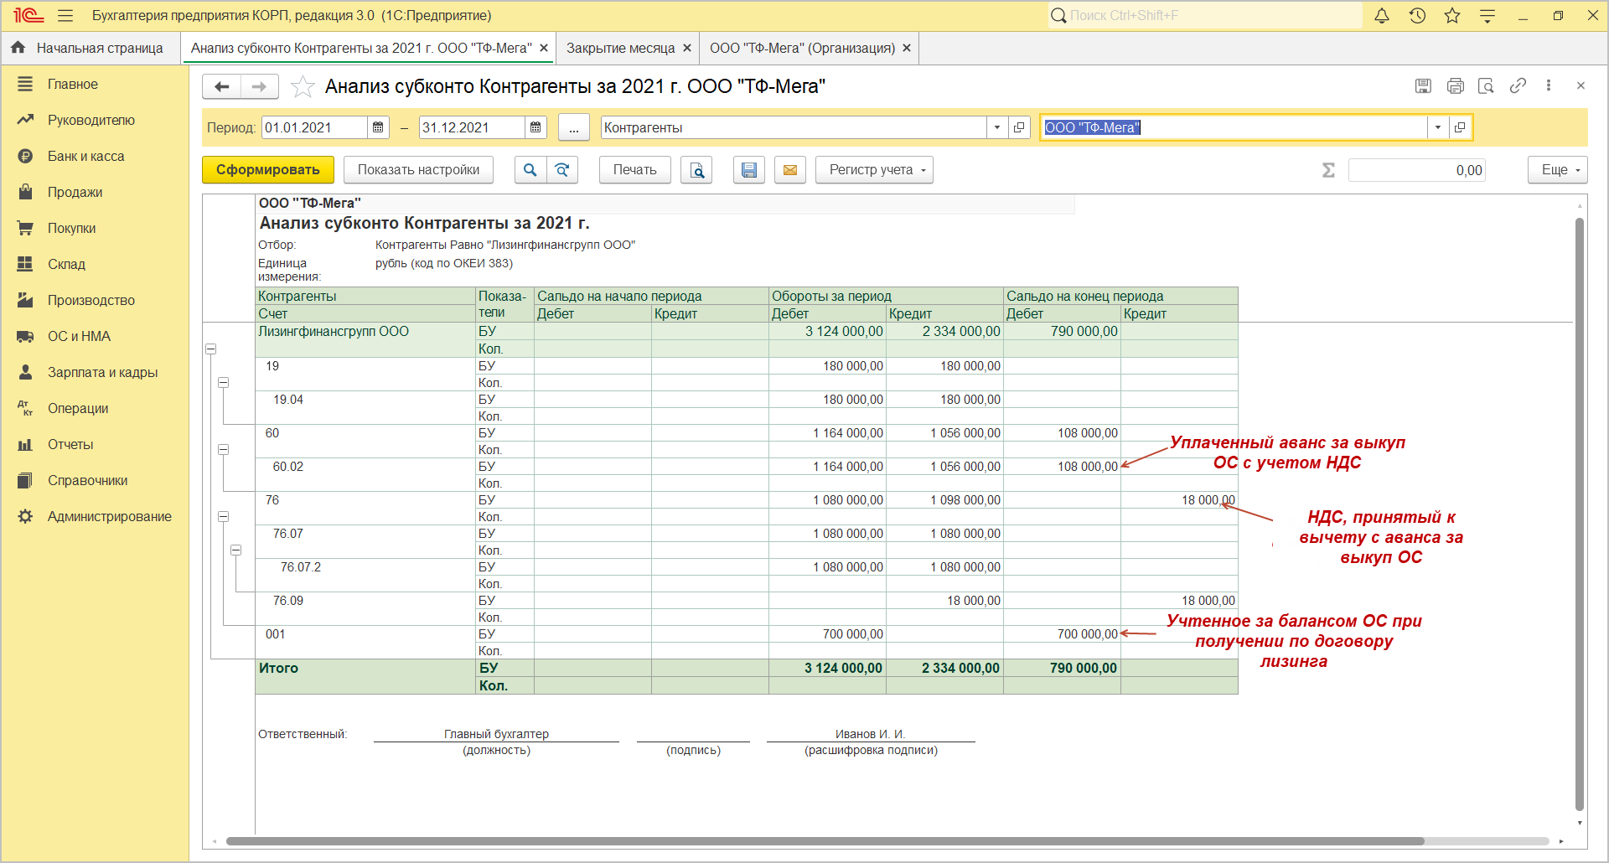The image size is (1609, 863).
Task: Open the ООО "ТФ-Мега" organization link button
Action: point(1460,127)
